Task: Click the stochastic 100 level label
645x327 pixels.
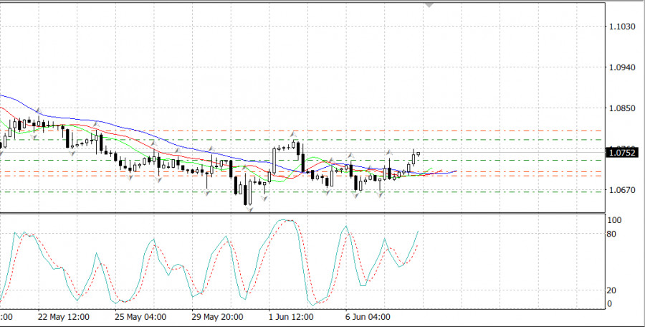Action: (613, 221)
